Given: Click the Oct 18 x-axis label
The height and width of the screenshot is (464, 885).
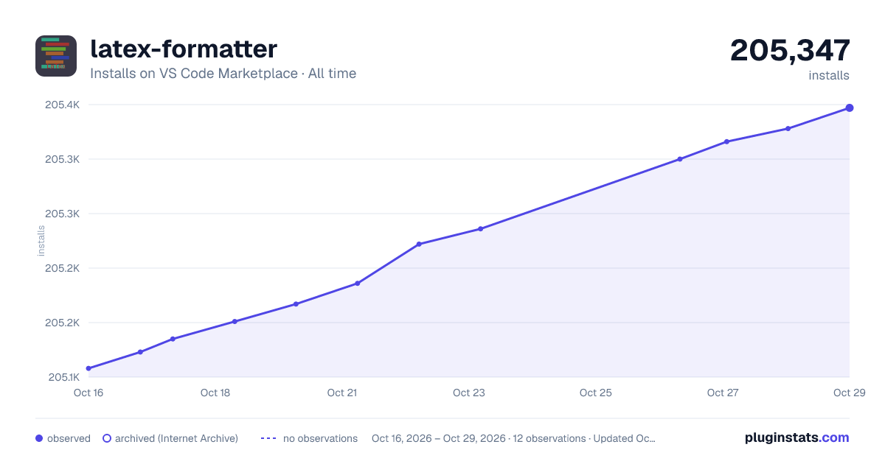Looking at the screenshot, I should 215,393.
